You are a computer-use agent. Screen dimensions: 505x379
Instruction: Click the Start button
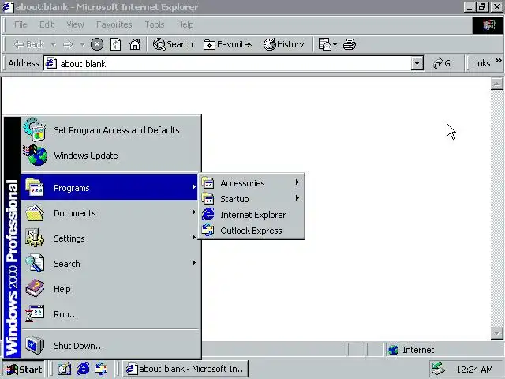coord(24,369)
